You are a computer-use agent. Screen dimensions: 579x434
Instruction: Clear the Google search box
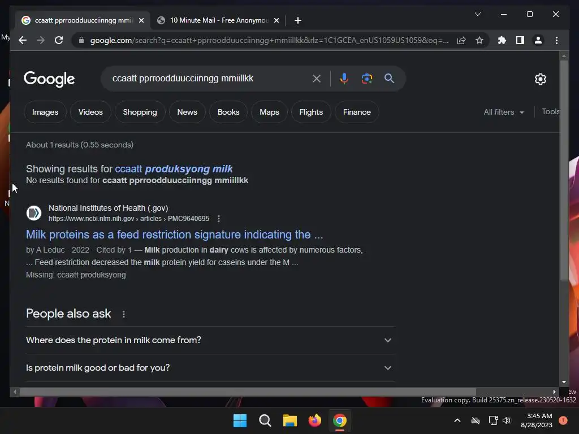[x=317, y=78]
